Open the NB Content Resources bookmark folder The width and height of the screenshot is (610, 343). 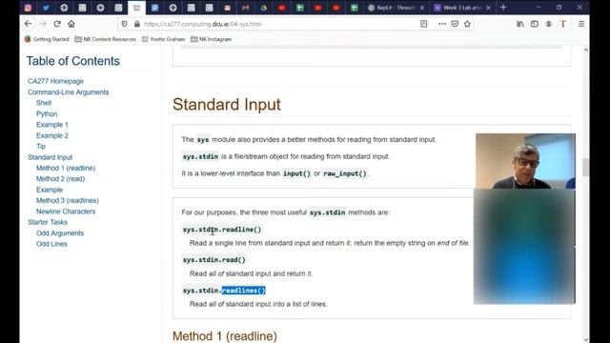coord(106,39)
